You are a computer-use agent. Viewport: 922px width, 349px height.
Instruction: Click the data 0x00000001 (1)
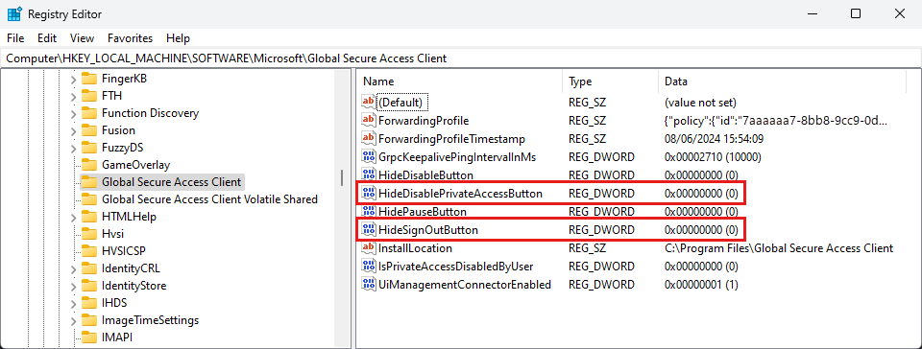tap(701, 285)
